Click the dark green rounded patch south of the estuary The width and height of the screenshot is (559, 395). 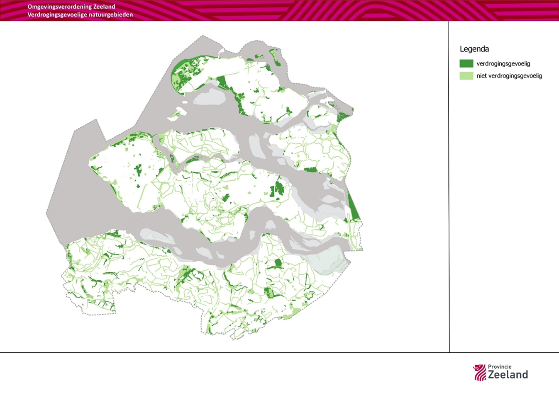point(278,262)
